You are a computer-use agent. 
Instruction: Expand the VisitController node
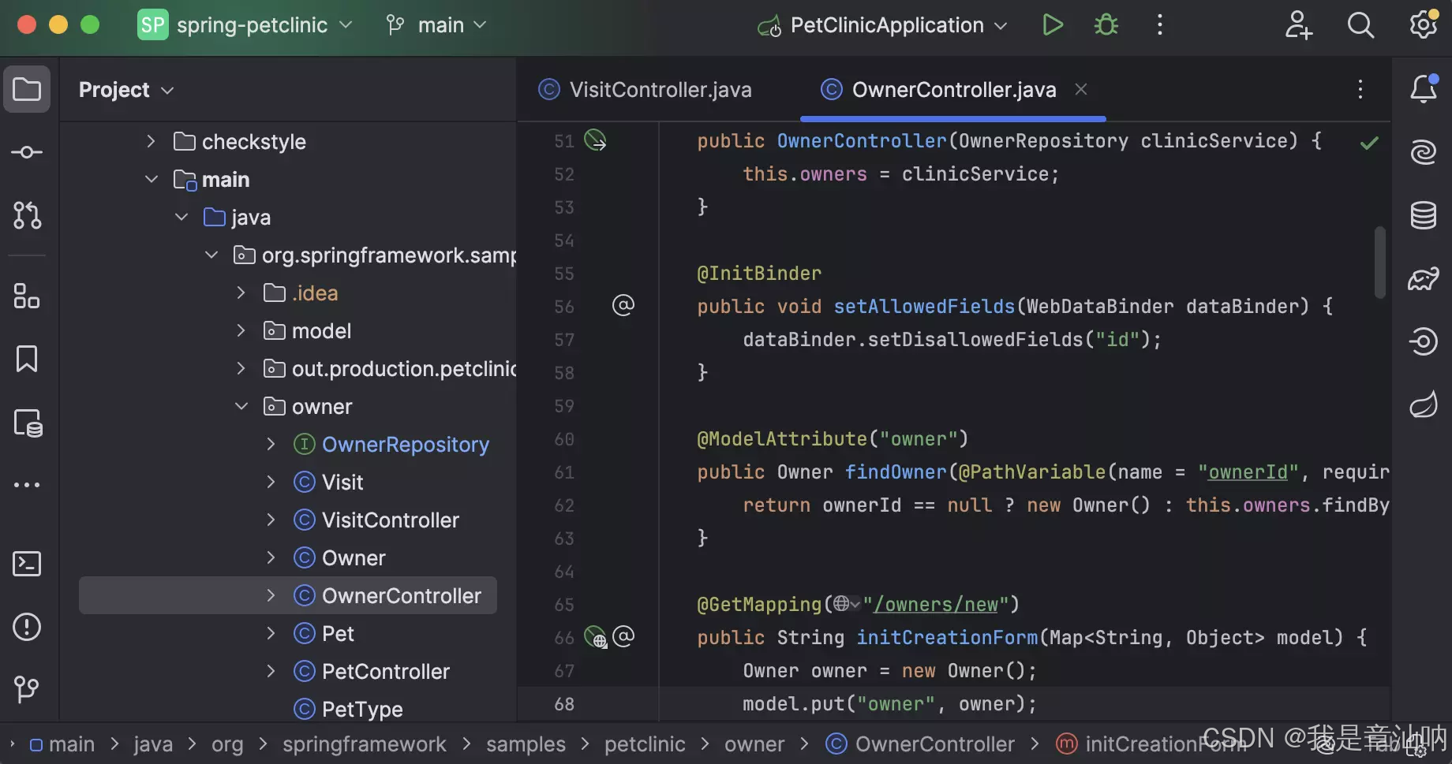271,520
